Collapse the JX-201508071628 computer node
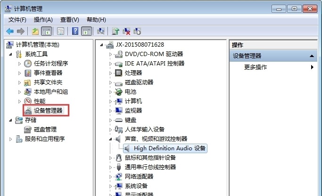The width and height of the screenshot is (322, 196). pos(101,45)
